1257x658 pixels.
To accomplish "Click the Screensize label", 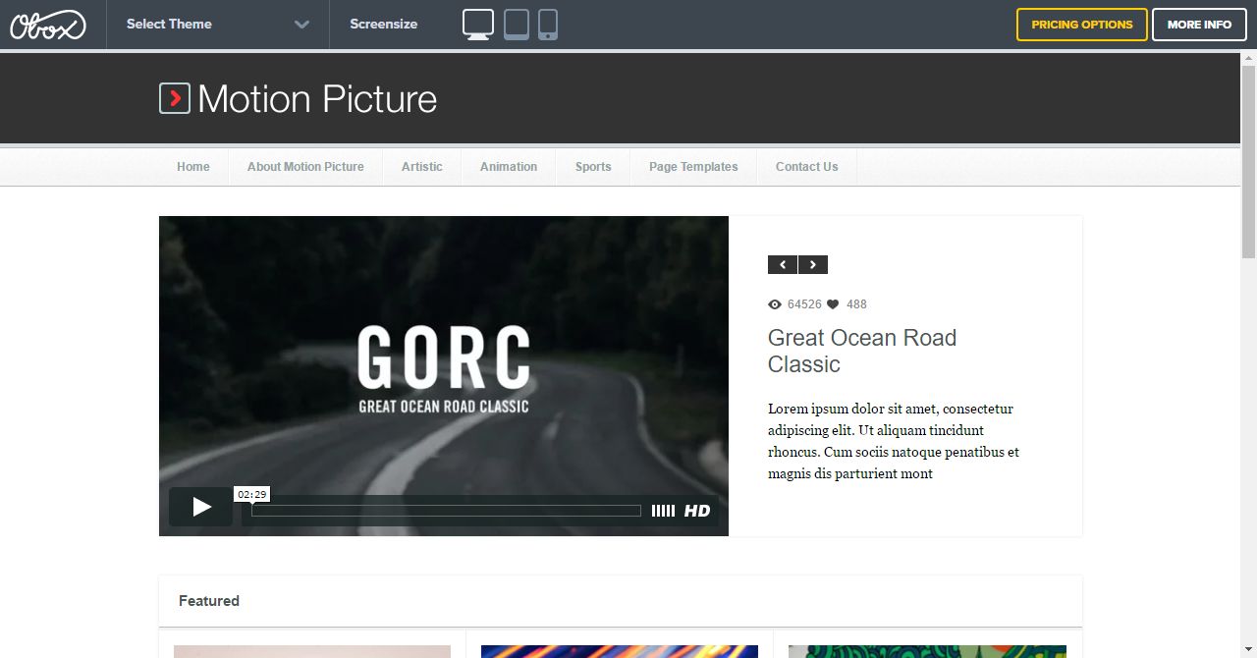I will [x=384, y=25].
